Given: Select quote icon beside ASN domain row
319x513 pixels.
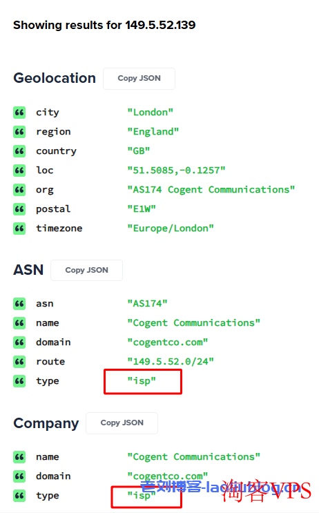Looking at the screenshot, I should (19, 342).
